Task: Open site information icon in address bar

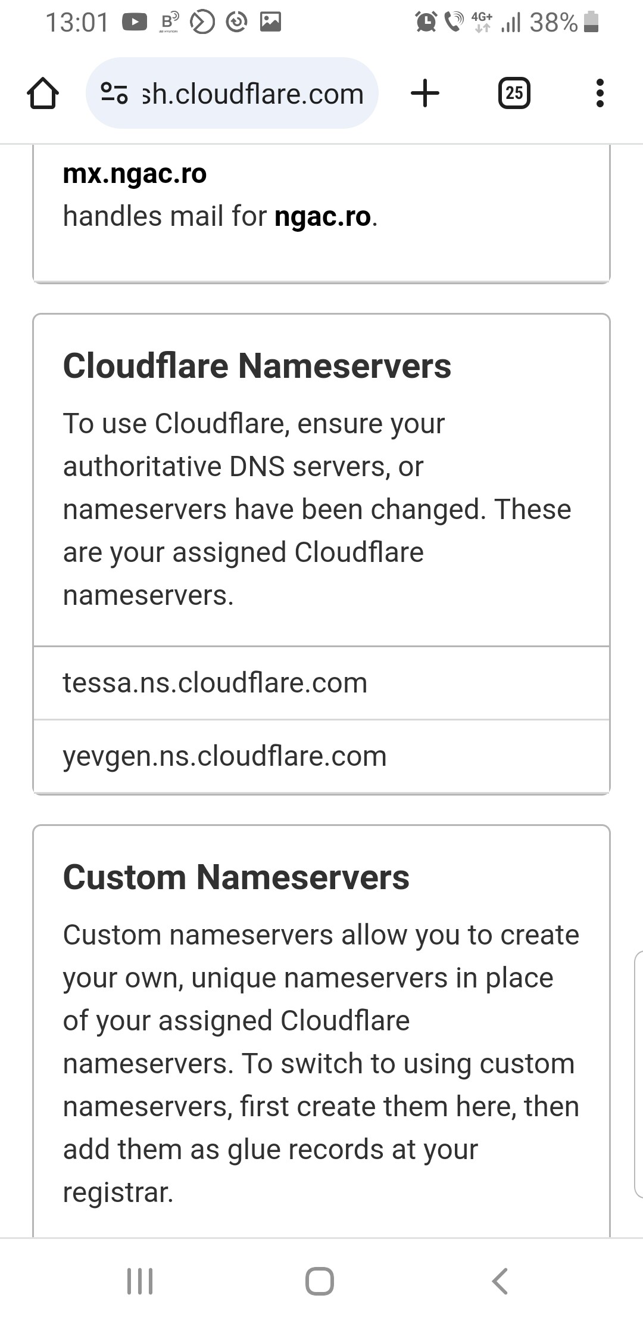Action: pyautogui.click(x=114, y=94)
